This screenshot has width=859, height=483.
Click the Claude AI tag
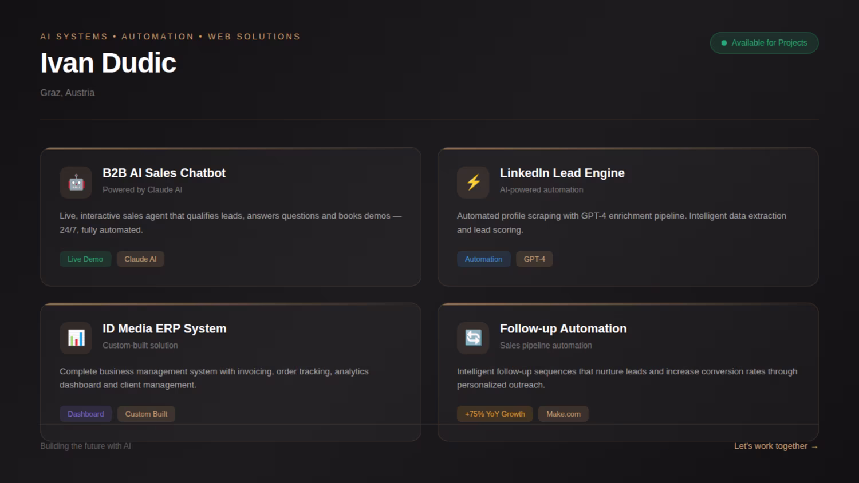coord(140,259)
